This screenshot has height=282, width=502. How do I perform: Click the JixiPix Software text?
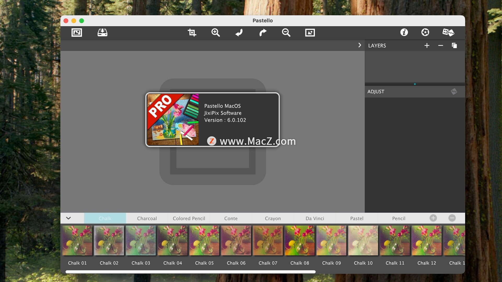(223, 113)
